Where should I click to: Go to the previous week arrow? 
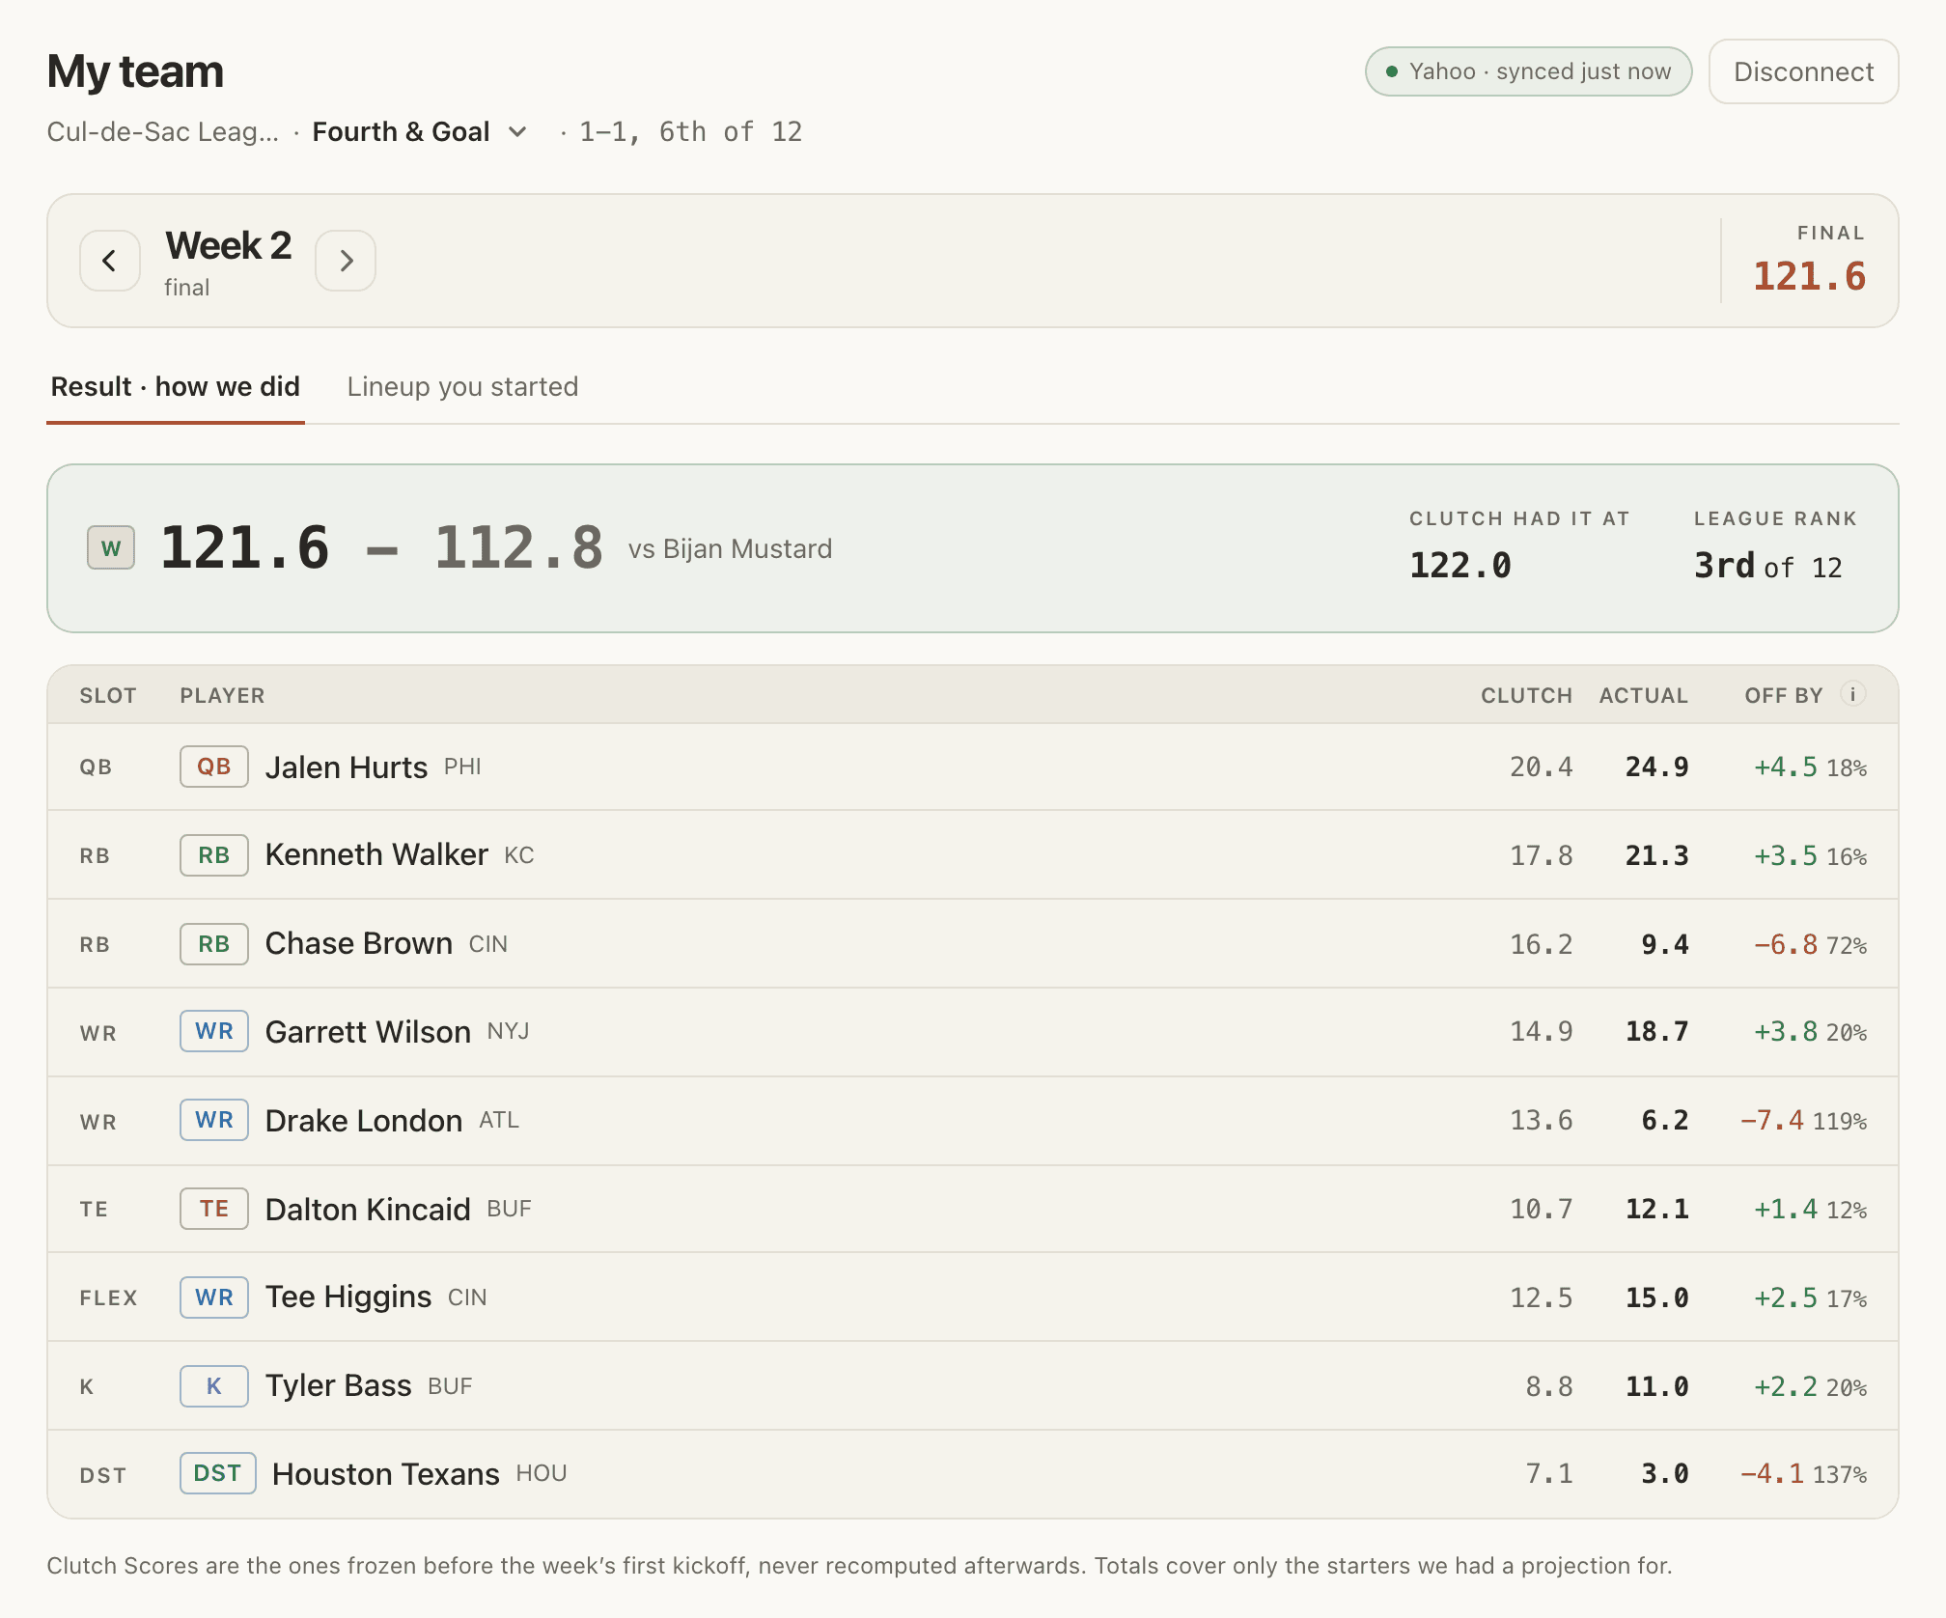coord(110,261)
